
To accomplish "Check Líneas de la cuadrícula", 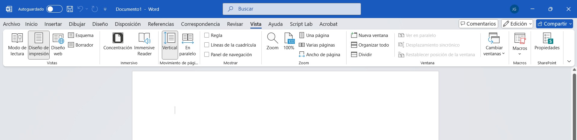I will coord(207,45).
